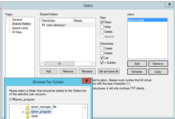Click the TEMP folder icon
The width and height of the screenshot is (175, 119).
coord(28,117)
